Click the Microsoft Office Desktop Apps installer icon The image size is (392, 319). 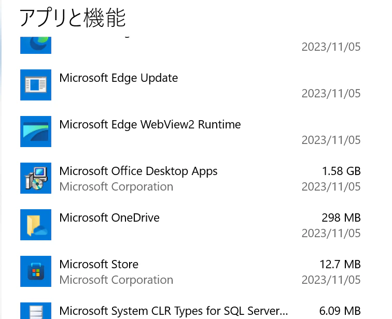tap(36, 178)
